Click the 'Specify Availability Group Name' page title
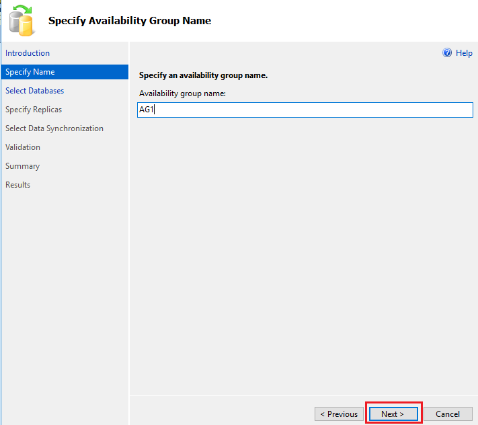This screenshot has height=425, width=478. [130, 21]
